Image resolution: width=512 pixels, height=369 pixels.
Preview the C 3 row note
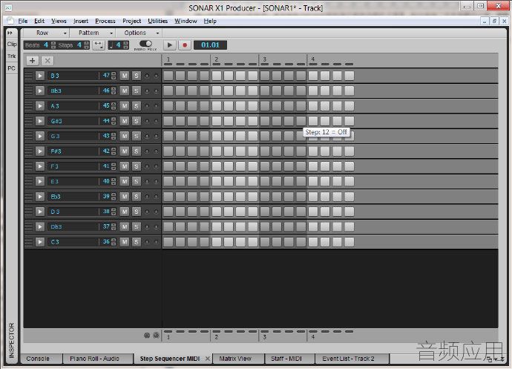[40, 242]
